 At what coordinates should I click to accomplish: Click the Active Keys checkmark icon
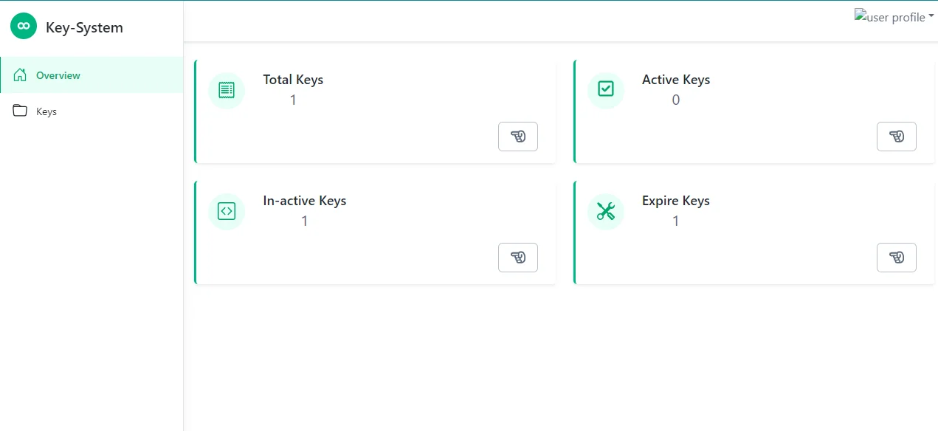pyautogui.click(x=605, y=90)
